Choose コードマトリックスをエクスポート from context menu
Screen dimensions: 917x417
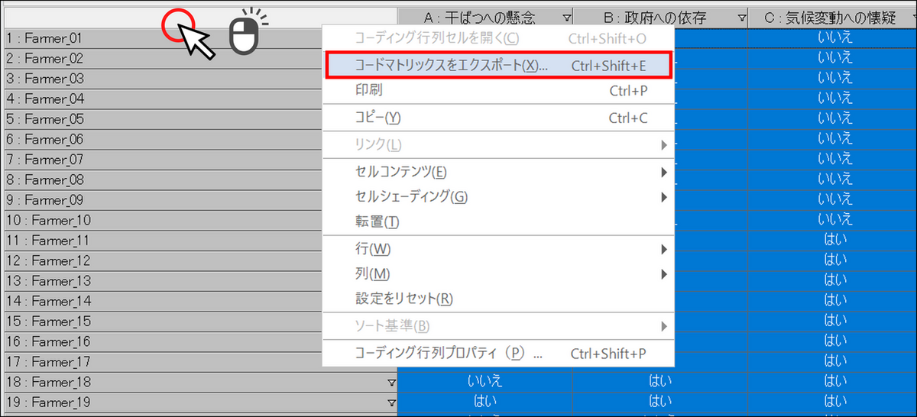click(x=497, y=66)
